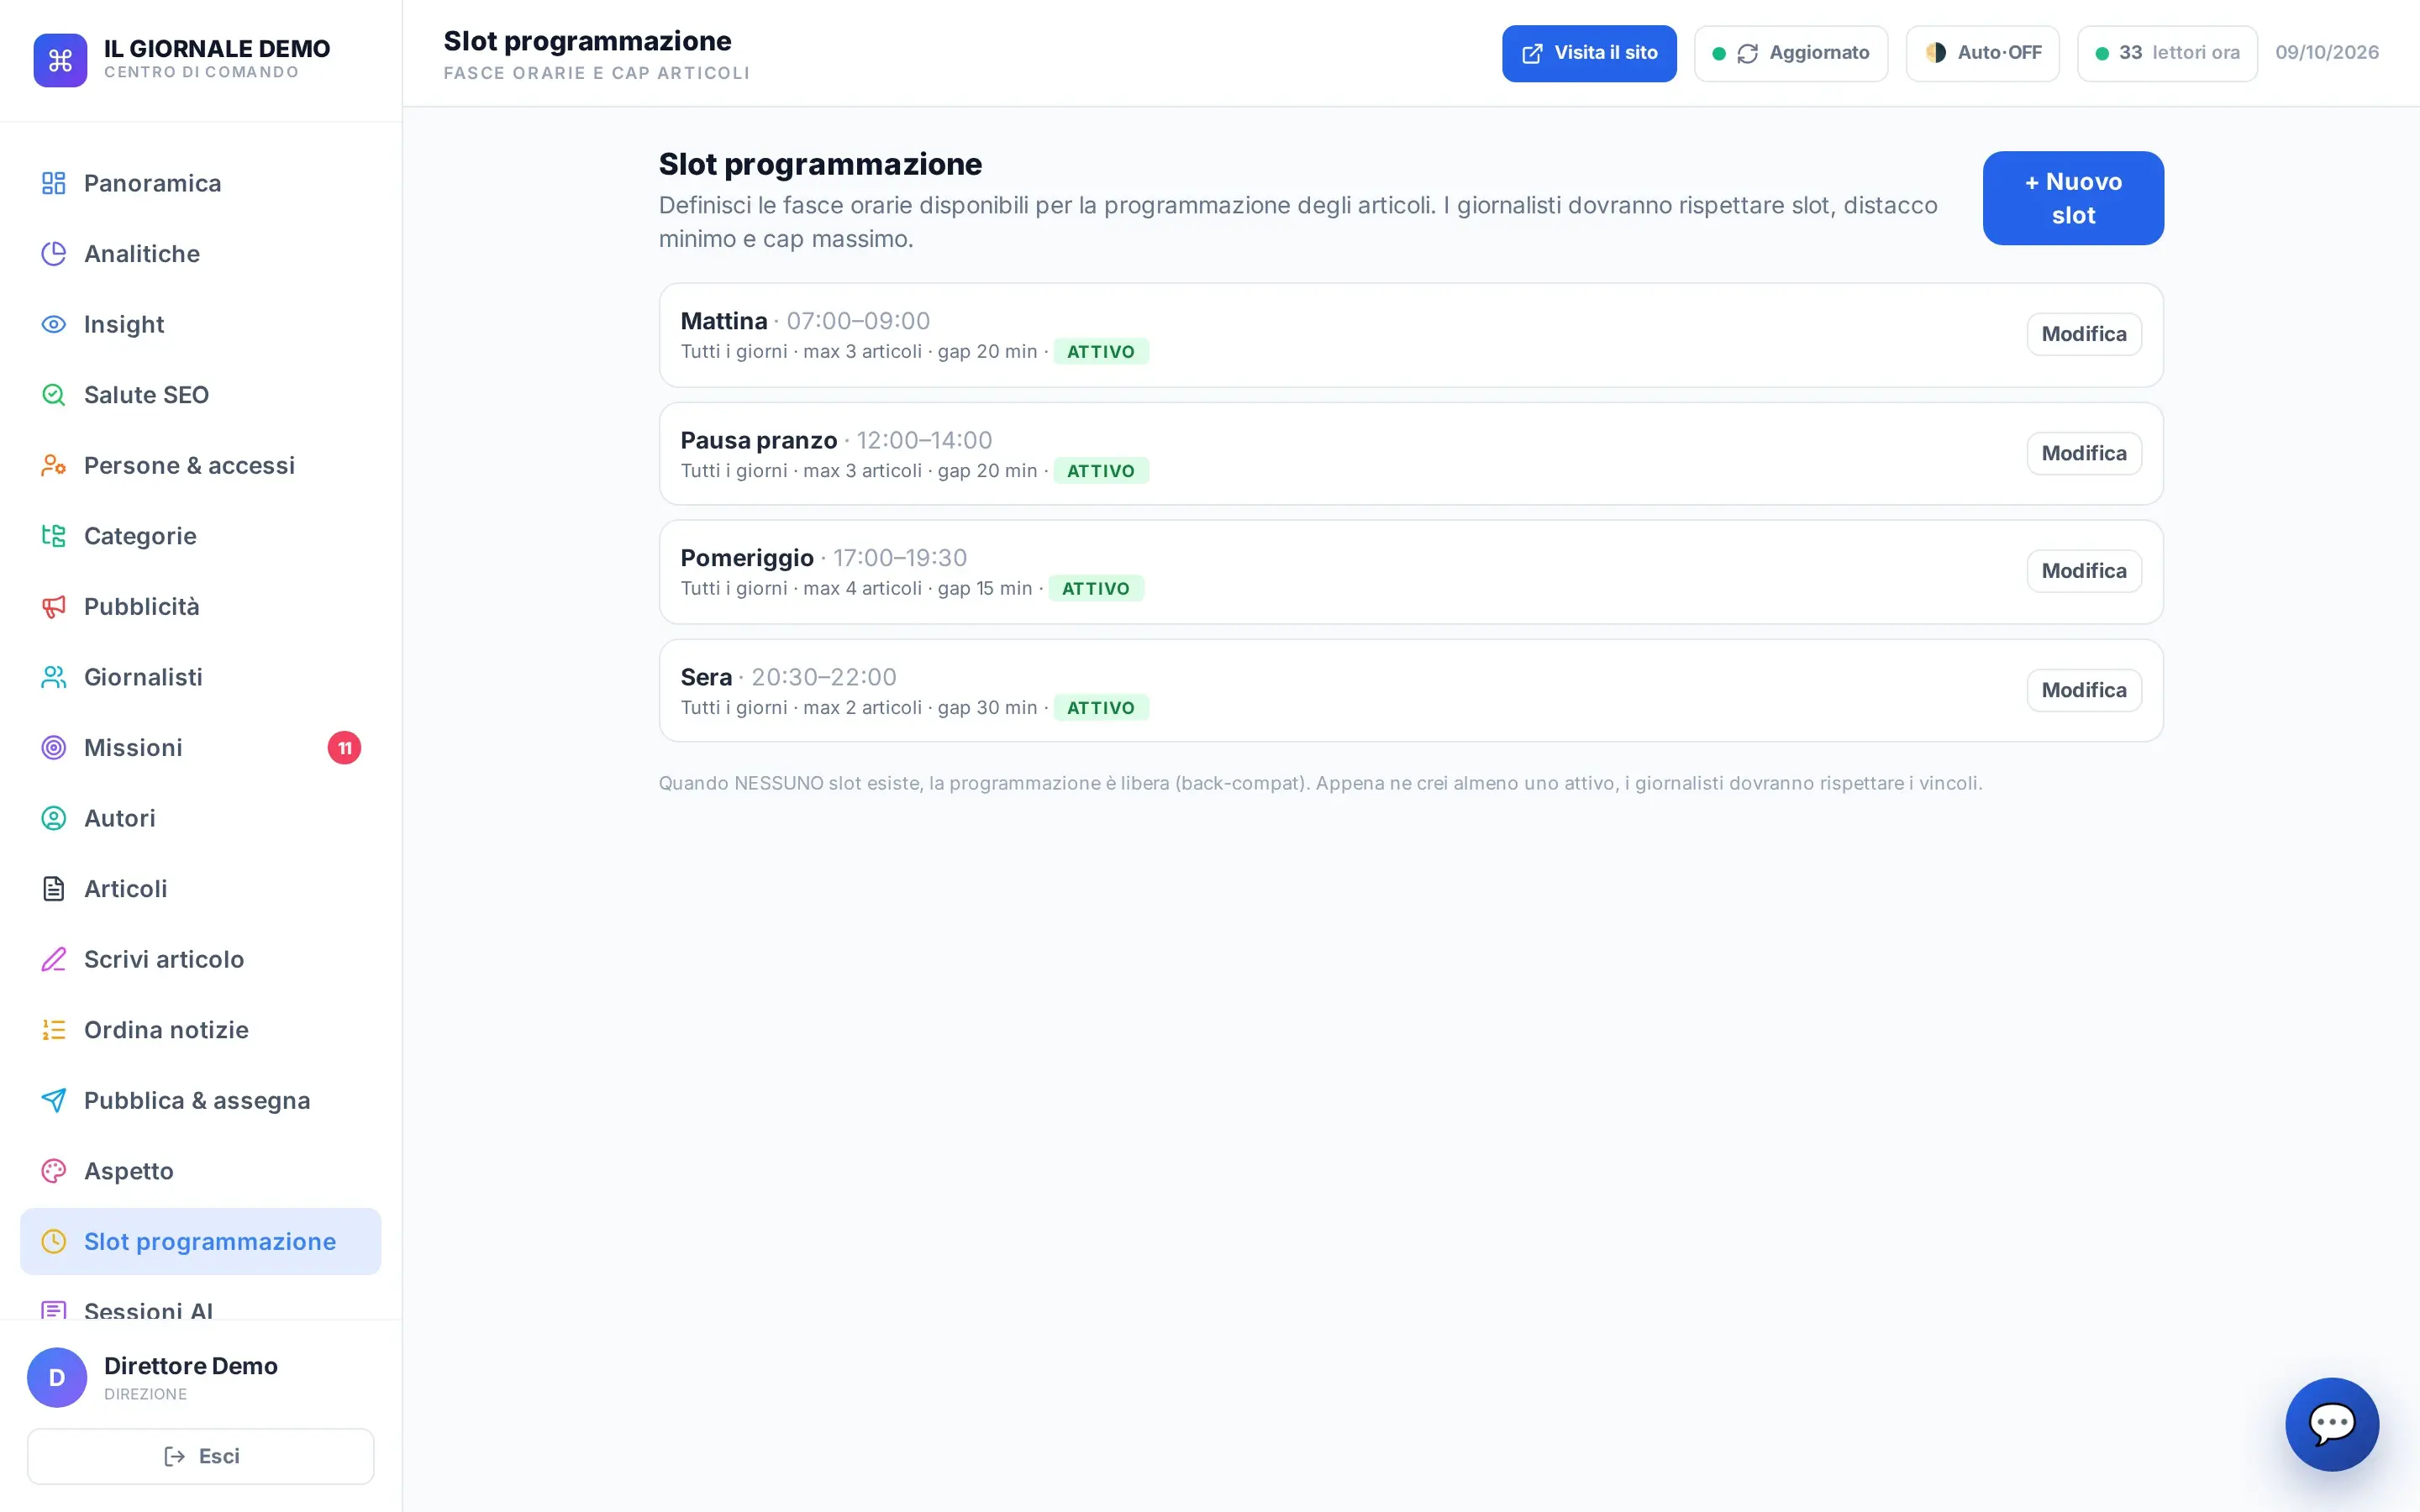Screen dimensions: 2420x1512
Task: Log out with the Esci button
Action: pyautogui.click(x=201, y=1456)
